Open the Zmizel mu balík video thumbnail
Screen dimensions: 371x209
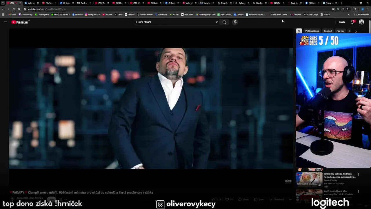pyautogui.click(x=309, y=179)
